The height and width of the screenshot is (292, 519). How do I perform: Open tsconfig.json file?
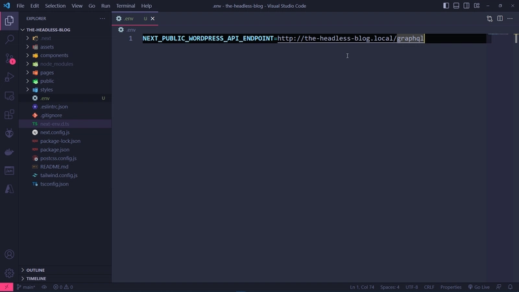click(65, 184)
